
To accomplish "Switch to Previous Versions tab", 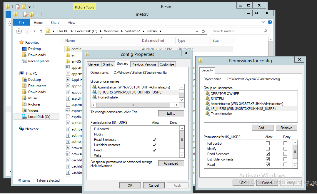I will 144,64.
